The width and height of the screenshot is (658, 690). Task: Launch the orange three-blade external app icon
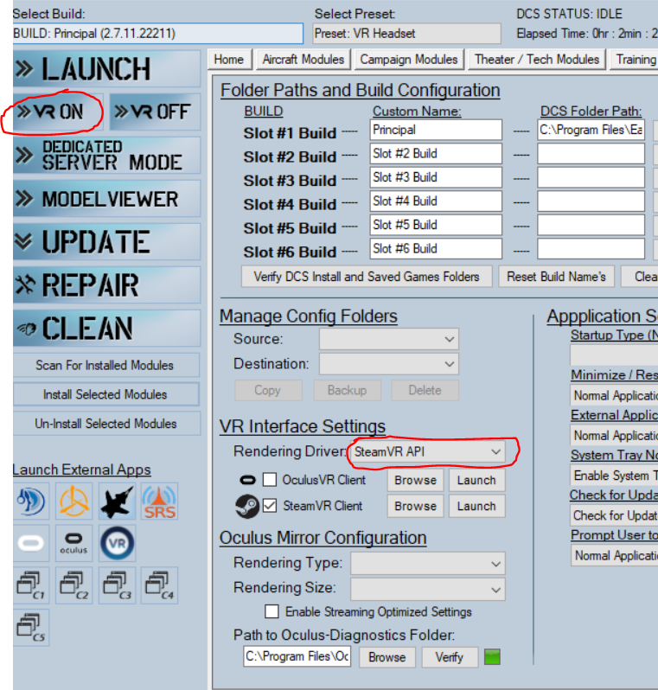[74, 501]
